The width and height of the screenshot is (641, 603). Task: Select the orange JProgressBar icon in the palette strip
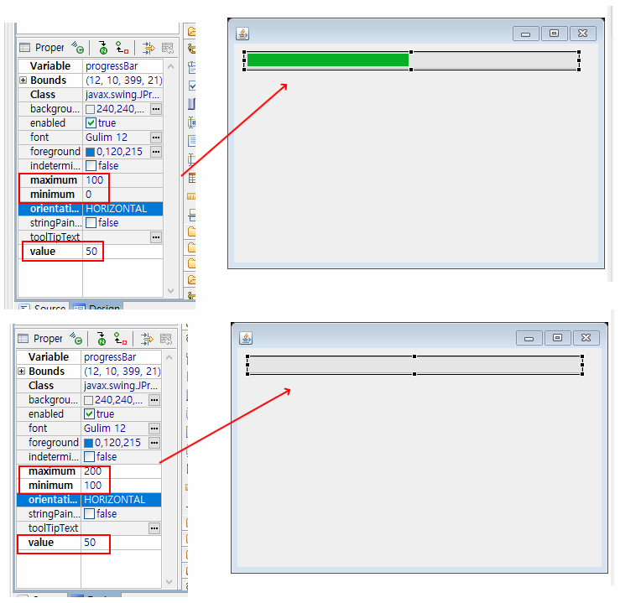[191, 196]
